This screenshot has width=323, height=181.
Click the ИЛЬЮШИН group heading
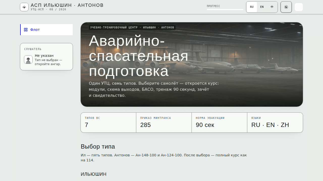(x=94, y=174)
